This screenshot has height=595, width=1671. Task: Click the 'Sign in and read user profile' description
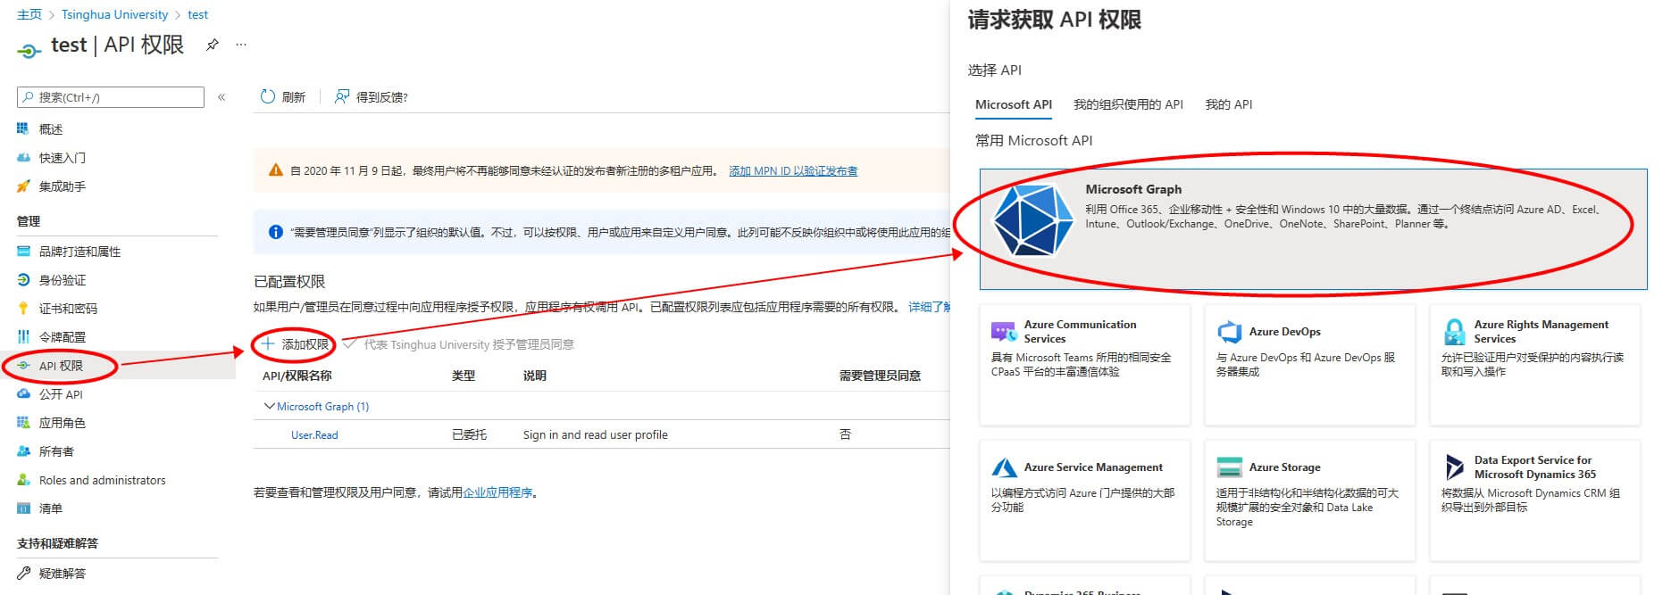click(x=596, y=435)
